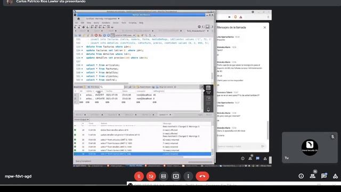Click the Present now screen-share button

tap(176, 176)
